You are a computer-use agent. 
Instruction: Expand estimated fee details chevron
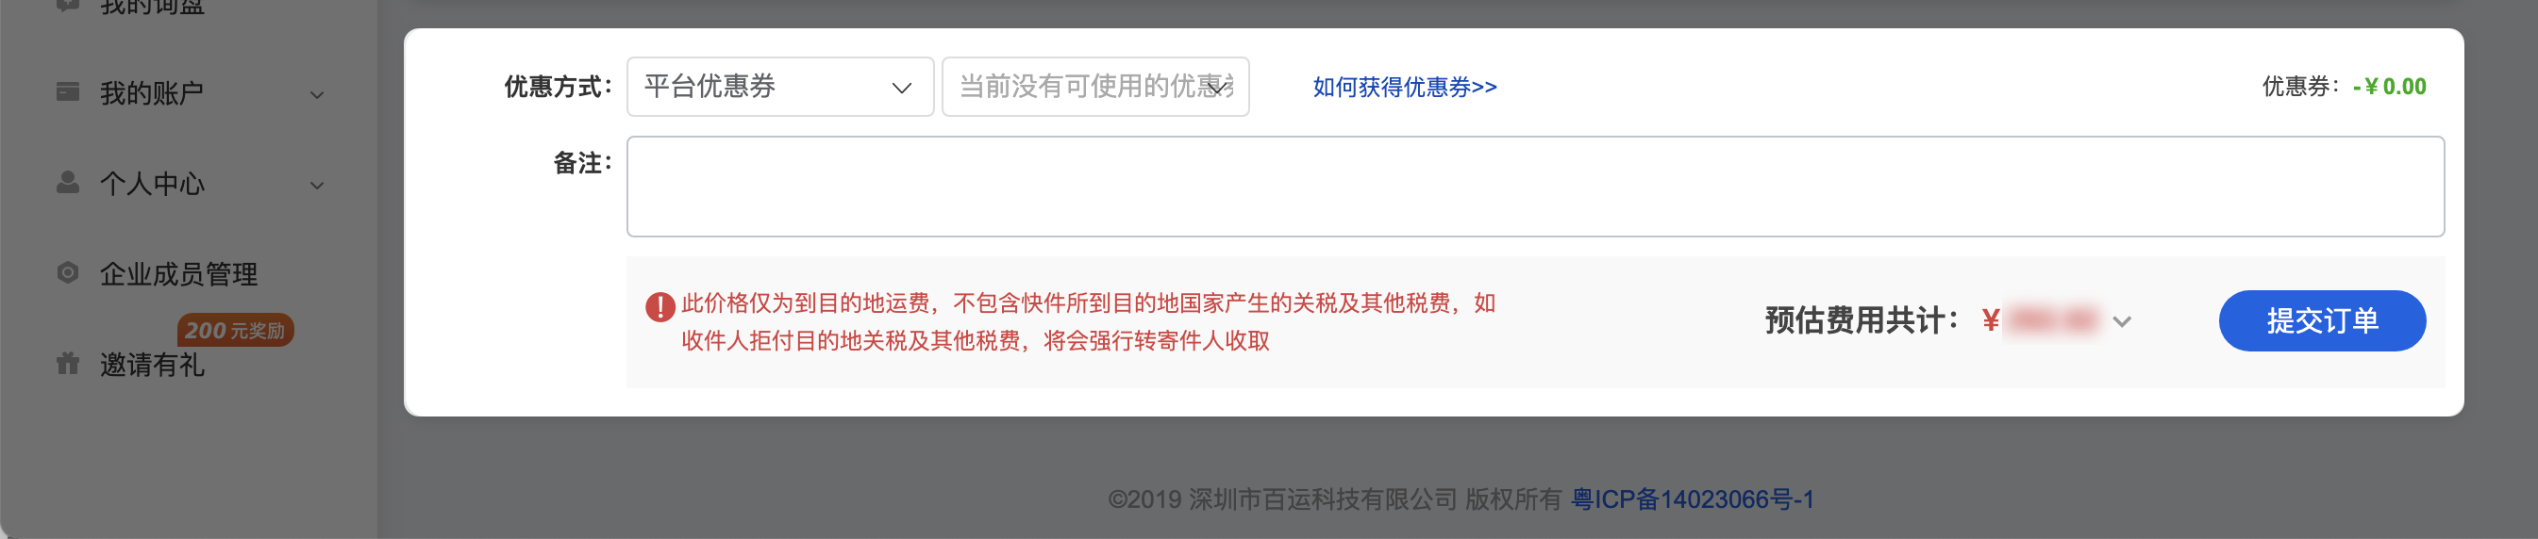2122,321
